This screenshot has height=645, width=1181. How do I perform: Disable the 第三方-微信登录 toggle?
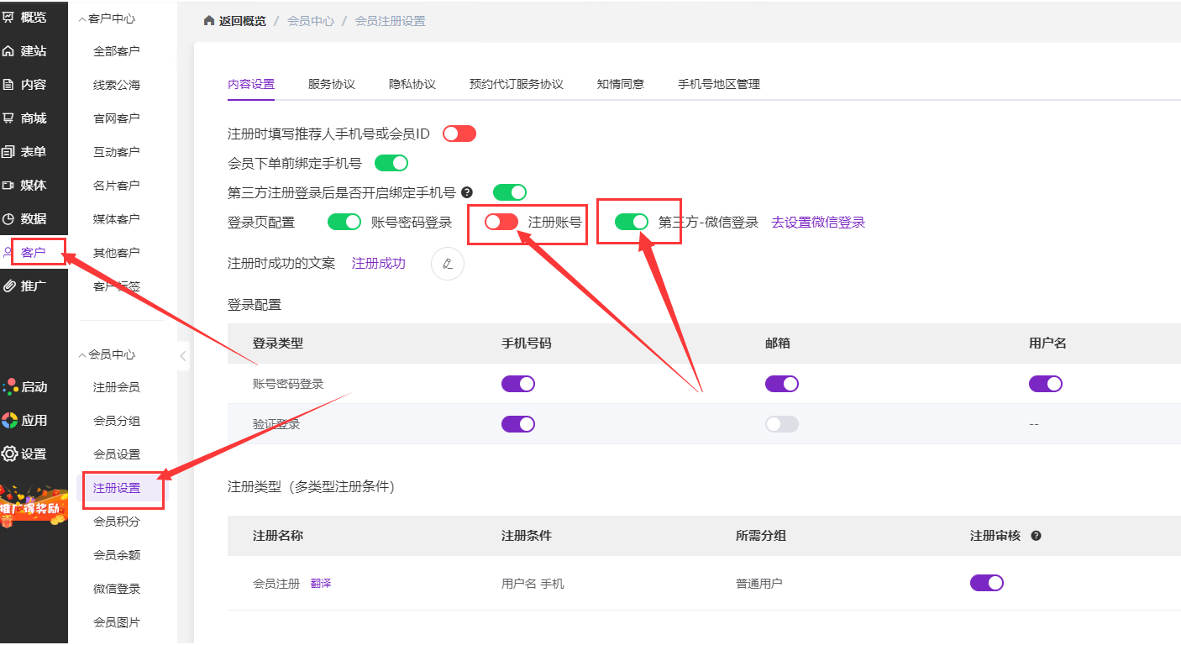(631, 222)
